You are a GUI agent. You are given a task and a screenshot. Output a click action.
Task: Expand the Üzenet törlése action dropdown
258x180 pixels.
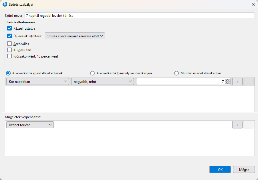click(x=30, y=125)
